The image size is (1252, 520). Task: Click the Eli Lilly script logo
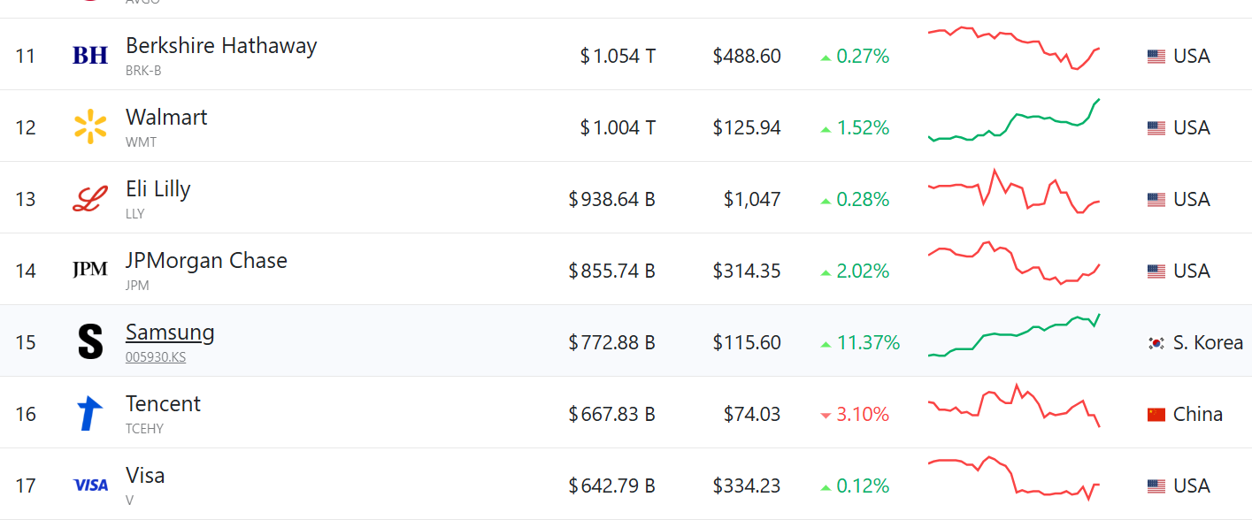click(90, 199)
